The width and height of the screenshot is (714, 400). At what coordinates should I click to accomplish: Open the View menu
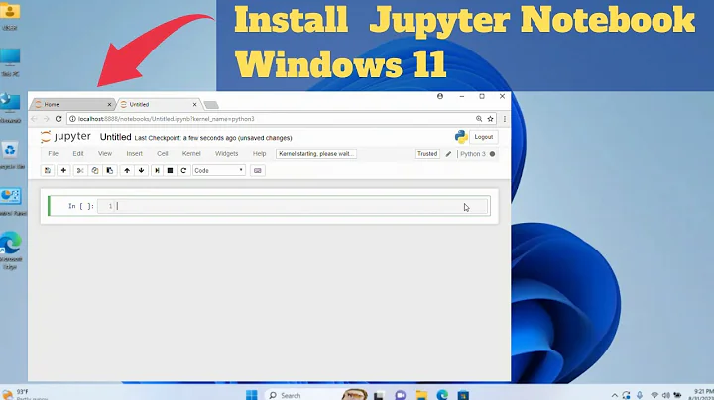click(105, 154)
